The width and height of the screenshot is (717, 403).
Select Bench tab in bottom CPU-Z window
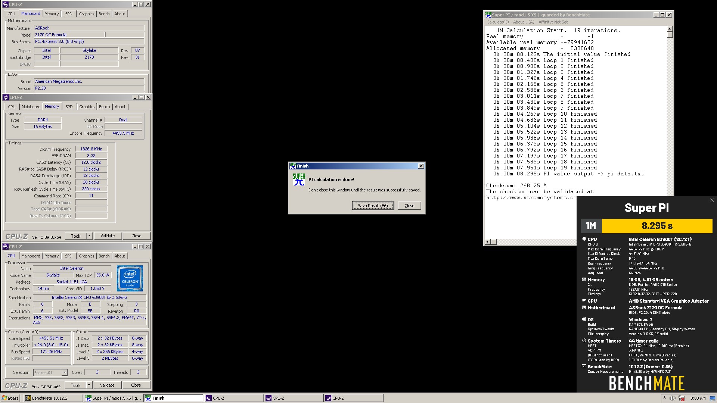point(104,256)
